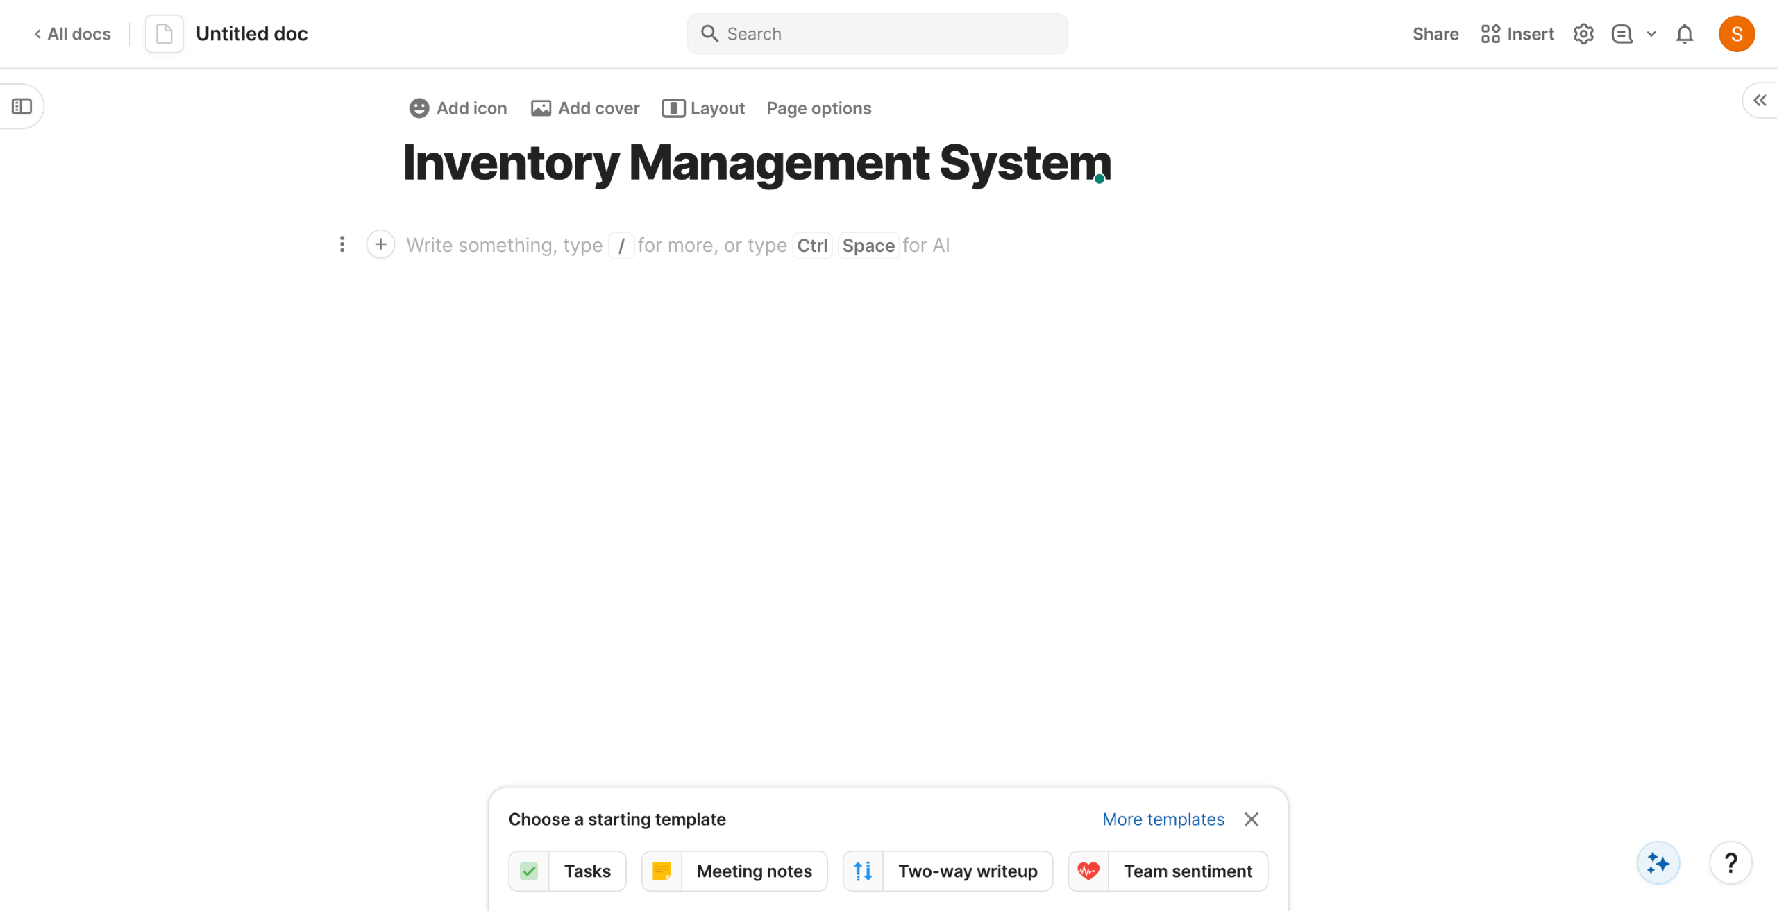
Task: Click the Share button
Action: (1435, 34)
